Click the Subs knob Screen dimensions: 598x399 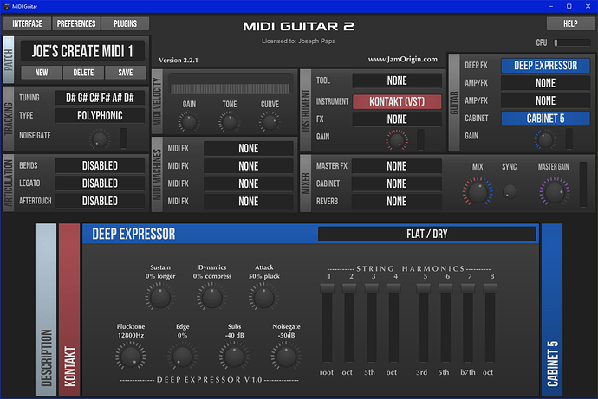tap(234, 357)
